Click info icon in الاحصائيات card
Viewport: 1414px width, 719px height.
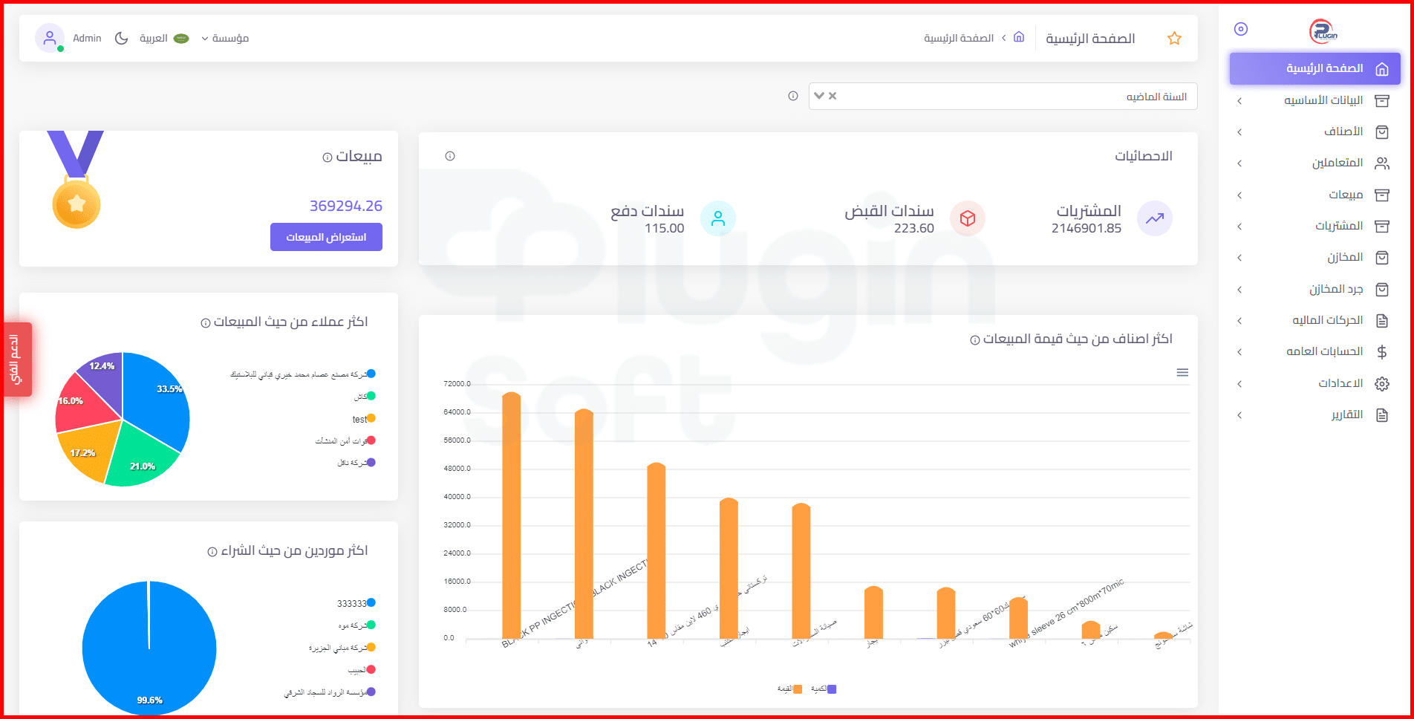pos(450,156)
